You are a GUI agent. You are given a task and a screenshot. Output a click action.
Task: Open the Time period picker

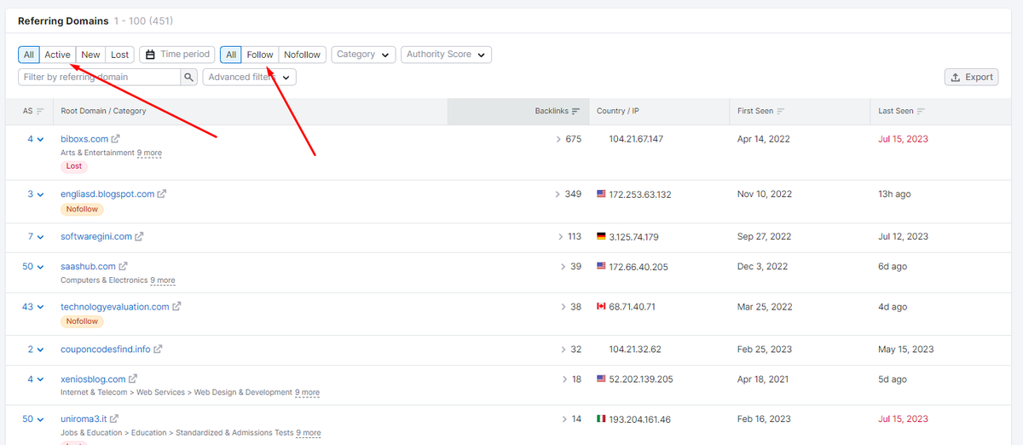(177, 55)
